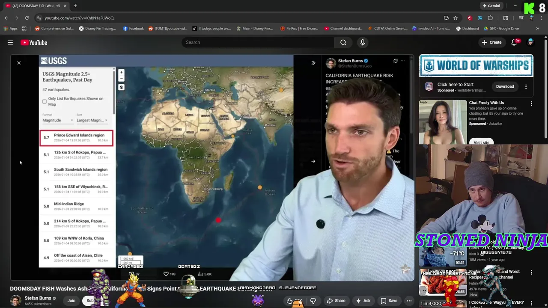
Task: Open the Format Magnitude dropdown
Action: [57, 120]
